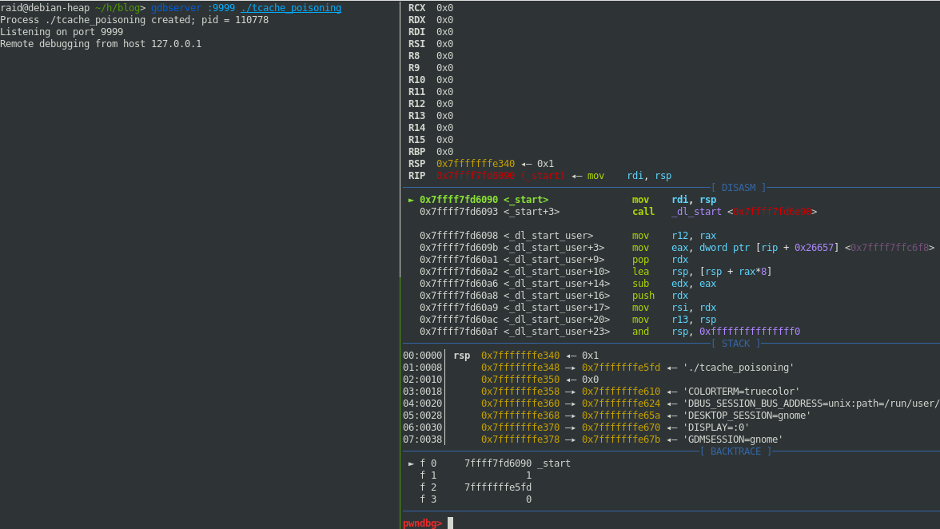
Task: Select DBUS_SESSION_BUS_ADDRESS stack string
Action: click(811, 404)
